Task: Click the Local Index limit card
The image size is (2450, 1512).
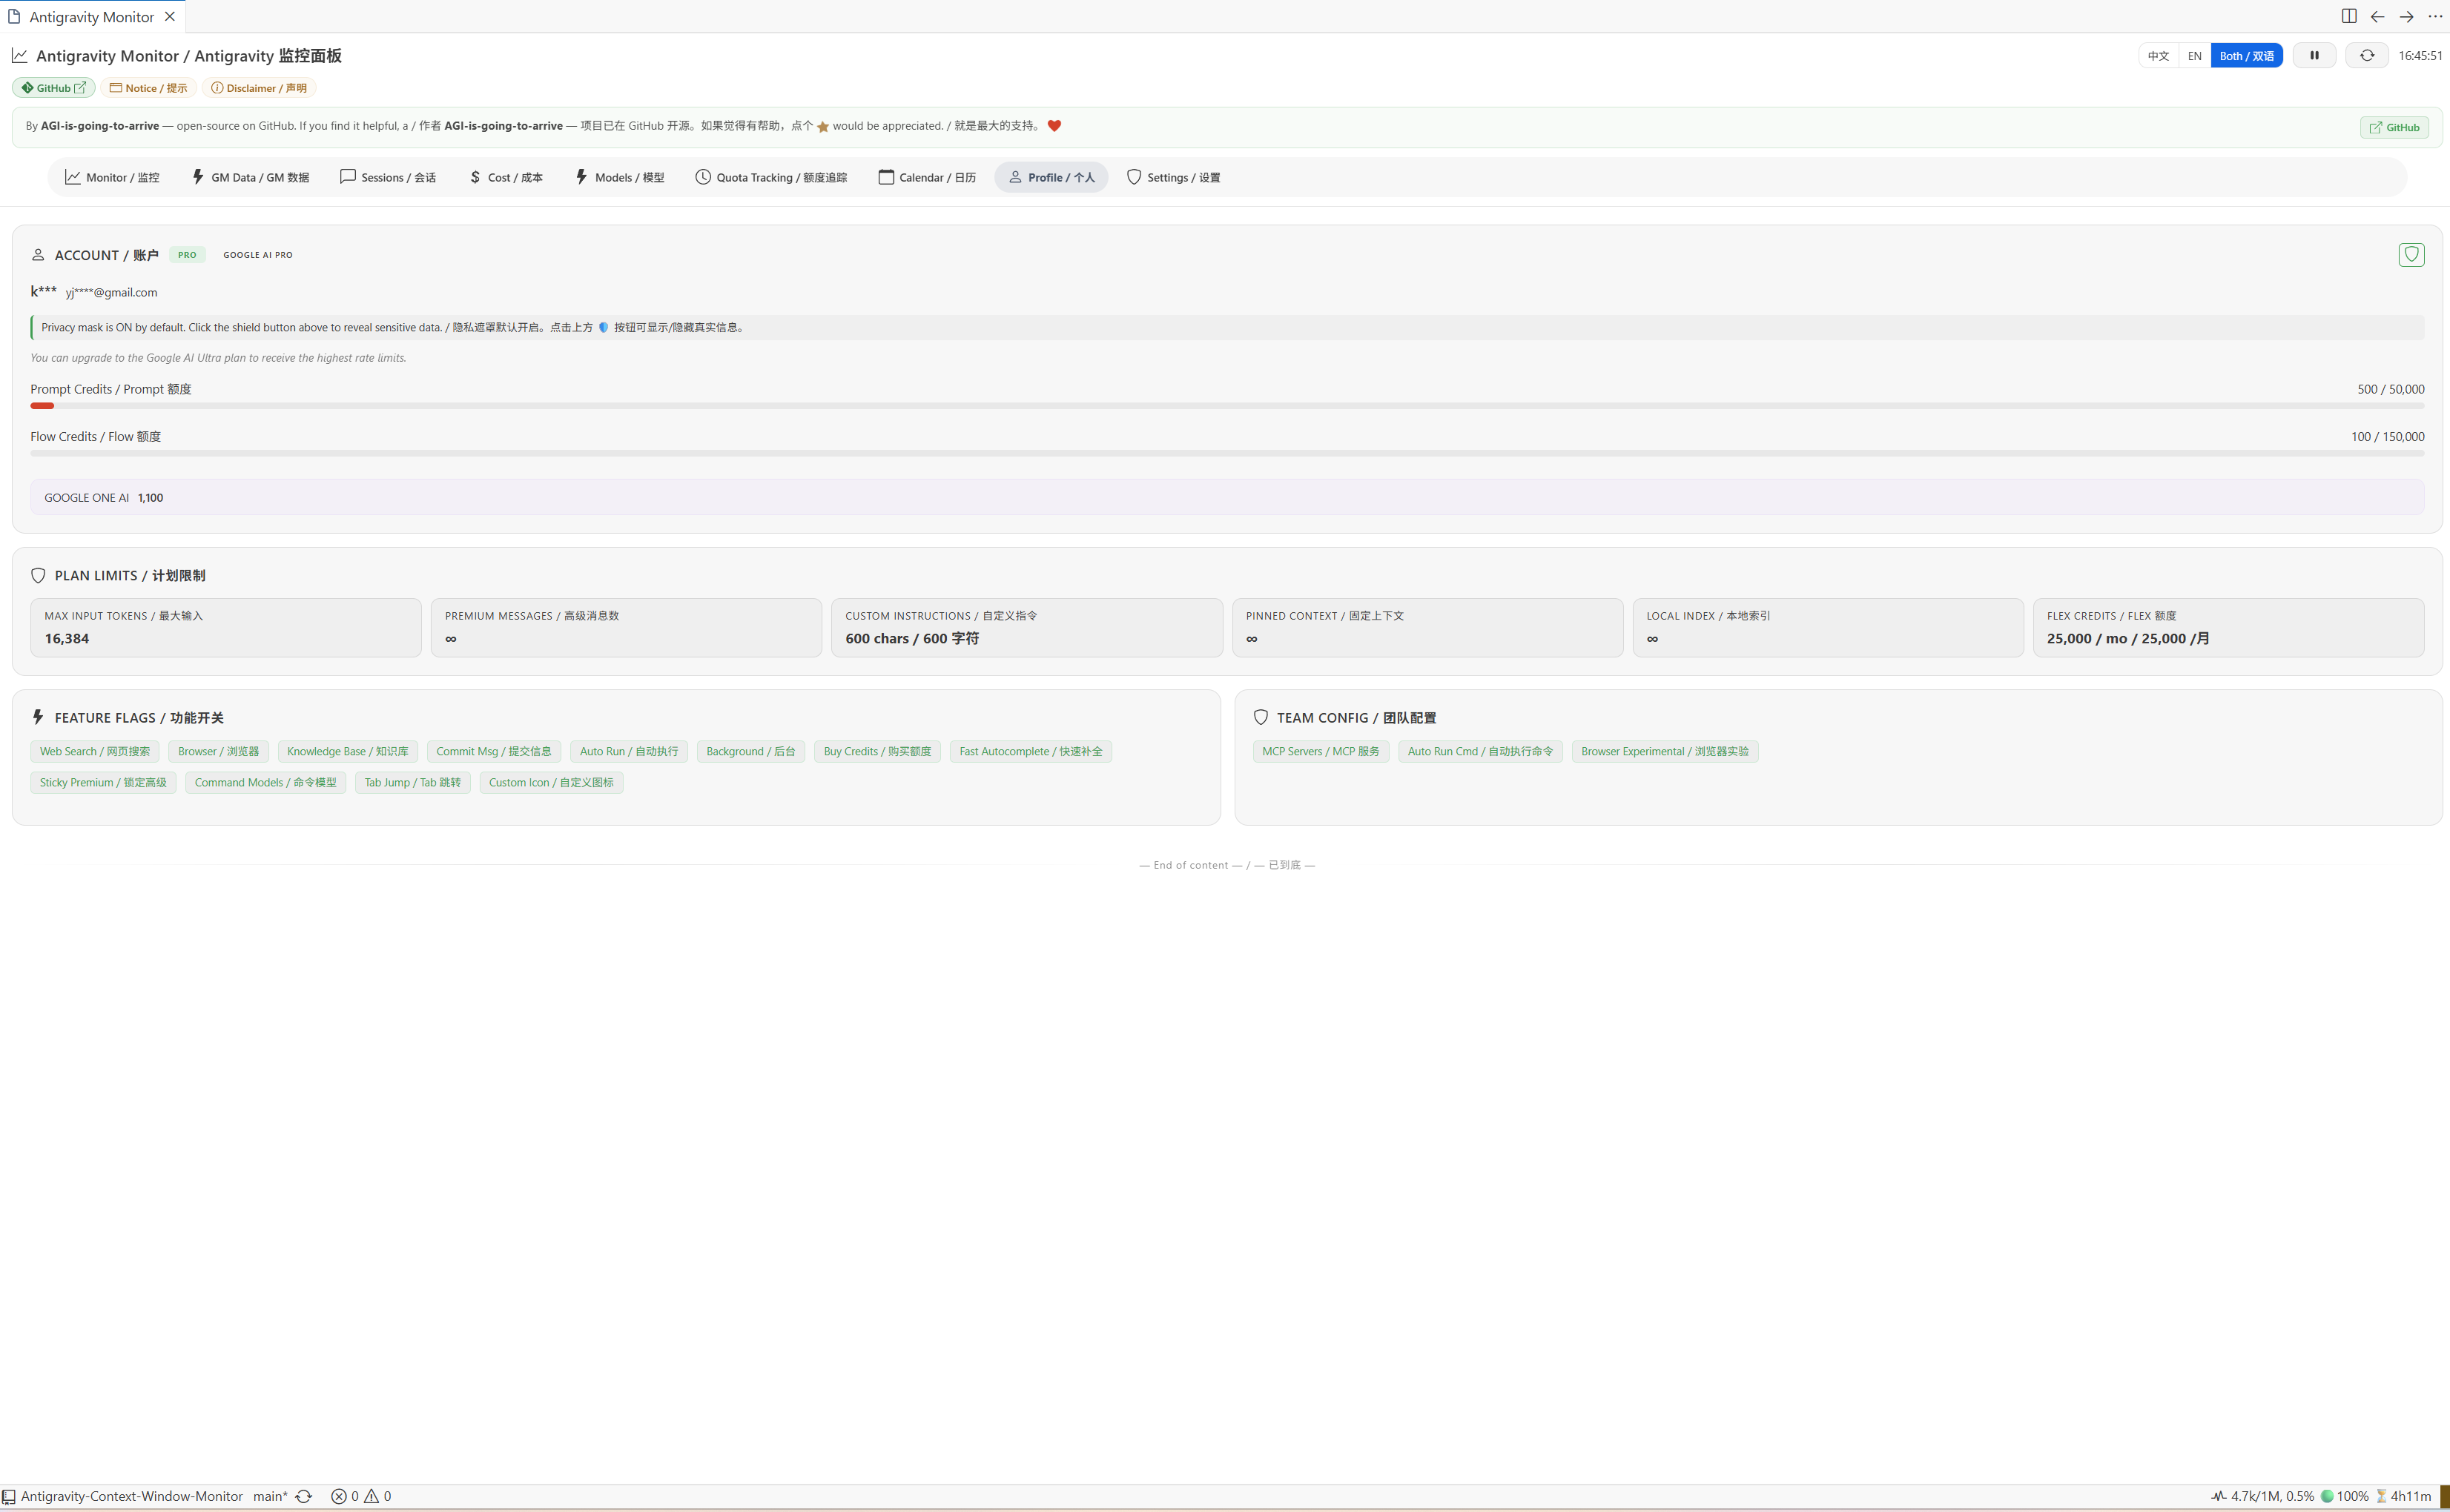Action: pyautogui.click(x=1828, y=628)
